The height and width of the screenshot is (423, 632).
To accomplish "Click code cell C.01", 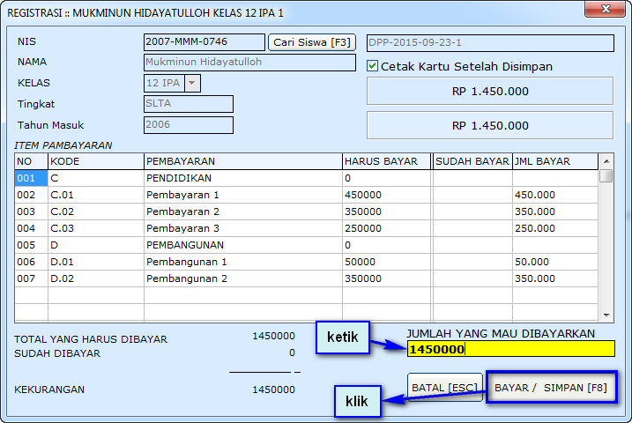I will tap(95, 195).
